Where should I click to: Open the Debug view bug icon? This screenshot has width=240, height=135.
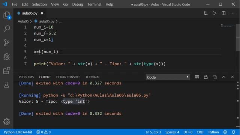pyautogui.click(x=7, y=57)
